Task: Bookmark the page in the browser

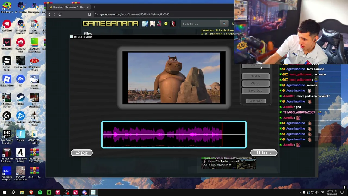Action: pyautogui.click(x=89, y=14)
